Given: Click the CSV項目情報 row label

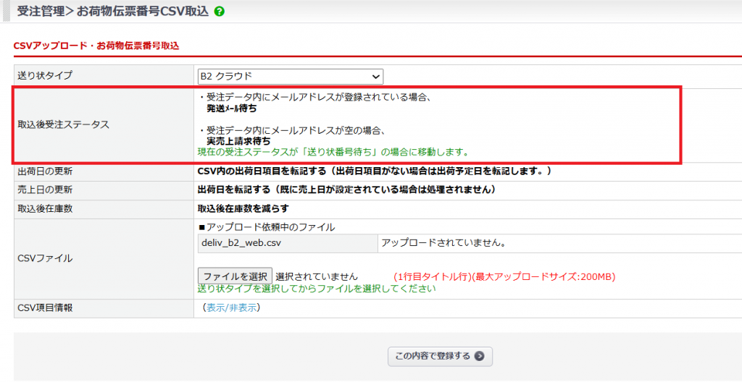Looking at the screenshot, I should pos(45,307).
